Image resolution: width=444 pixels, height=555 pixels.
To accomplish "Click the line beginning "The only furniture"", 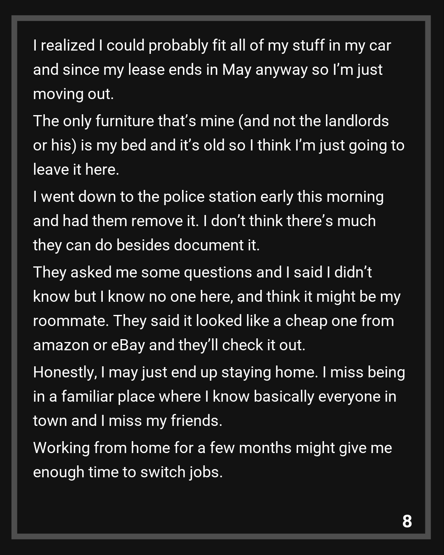I will (x=210, y=121).
